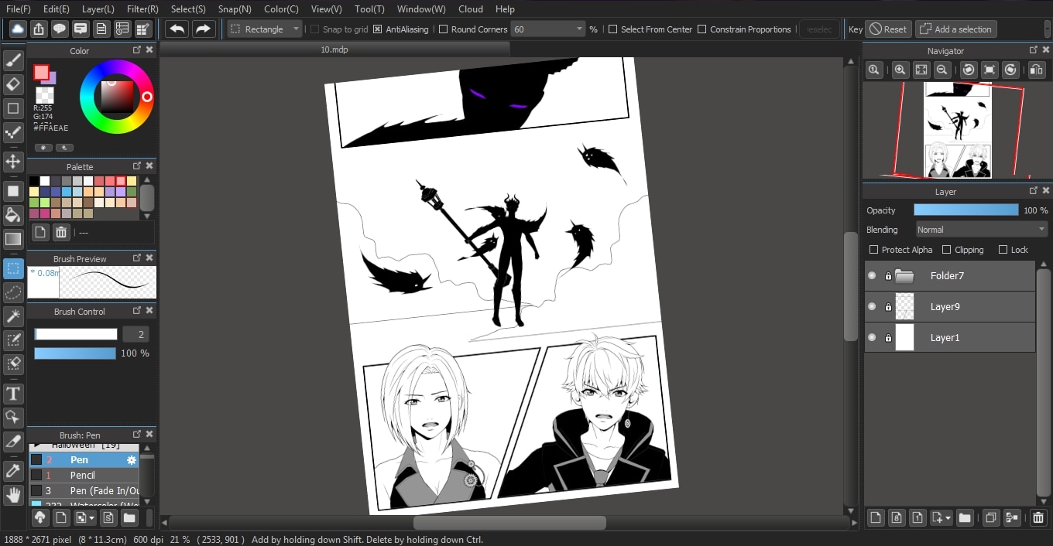This screenshot has height=546, width=1053.
Task: Select the Lasso selection tool
Action: 13,292
